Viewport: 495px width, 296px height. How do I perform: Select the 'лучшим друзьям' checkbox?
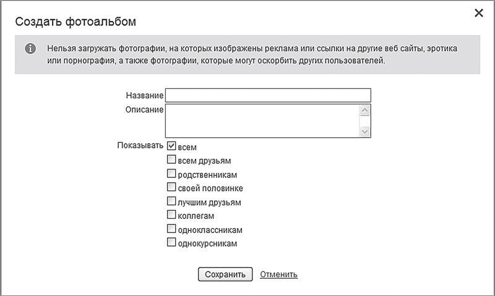pyautogui.click(x=171, y=201)
